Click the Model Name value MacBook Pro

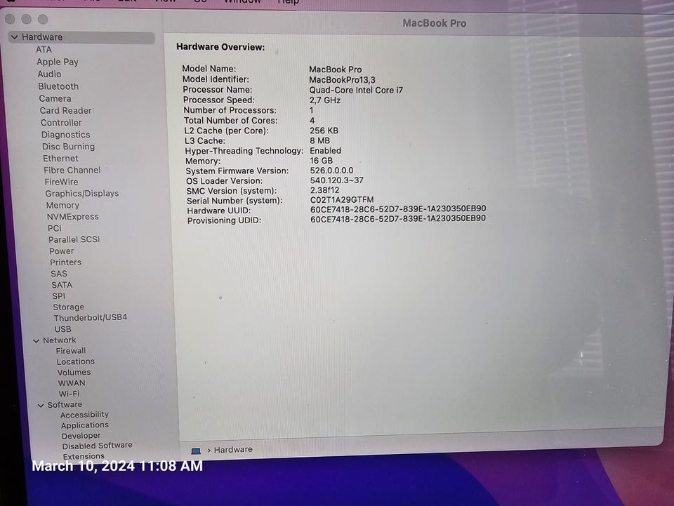[x=336, y=69]
